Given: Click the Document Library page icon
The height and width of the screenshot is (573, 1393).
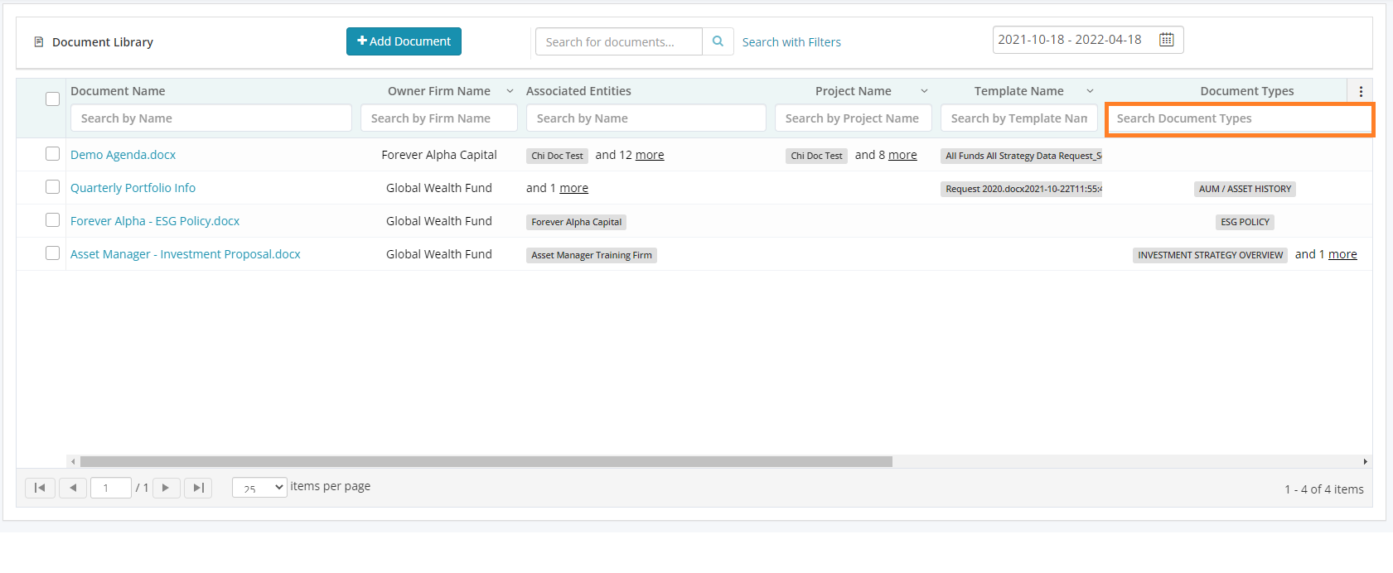Looking at the screenshot, I should click(38, 41).
